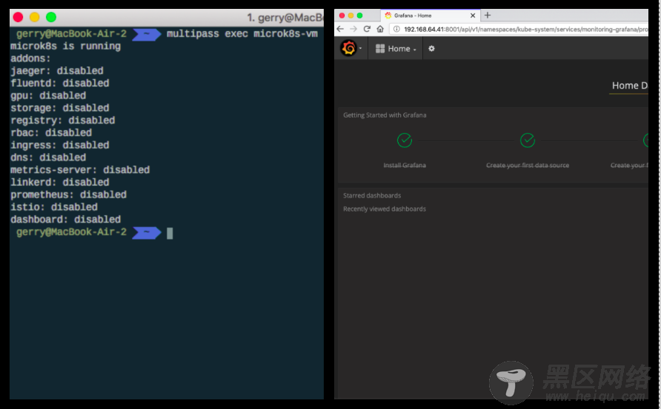Click 'prometheus: disabled' line in terminal

point(69,195)
